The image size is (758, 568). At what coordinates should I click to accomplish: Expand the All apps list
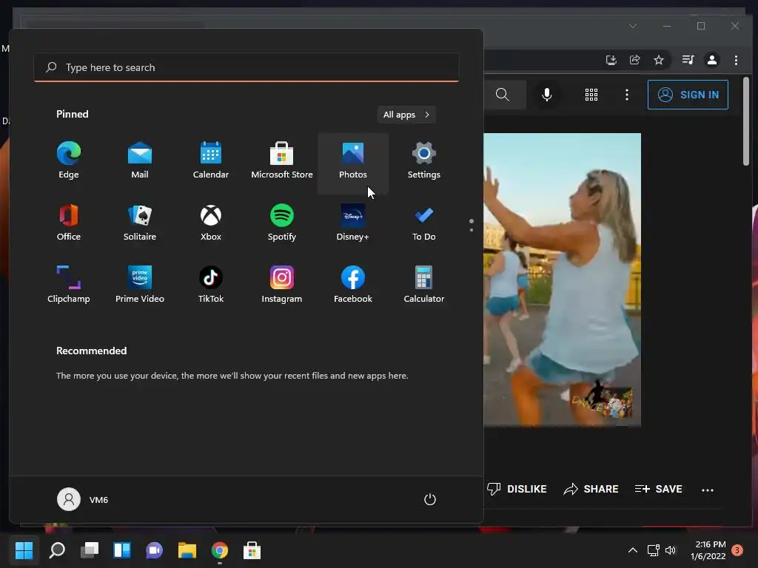point(406,115)
